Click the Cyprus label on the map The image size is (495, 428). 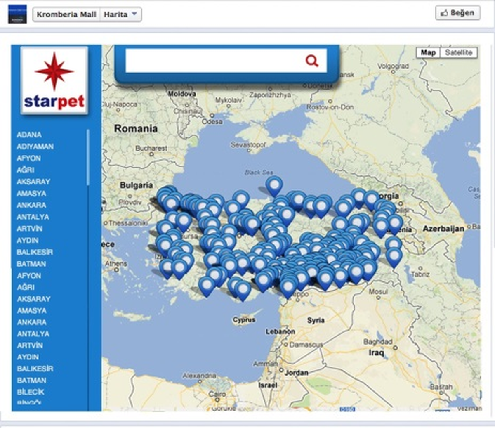[x=244, y=319]
